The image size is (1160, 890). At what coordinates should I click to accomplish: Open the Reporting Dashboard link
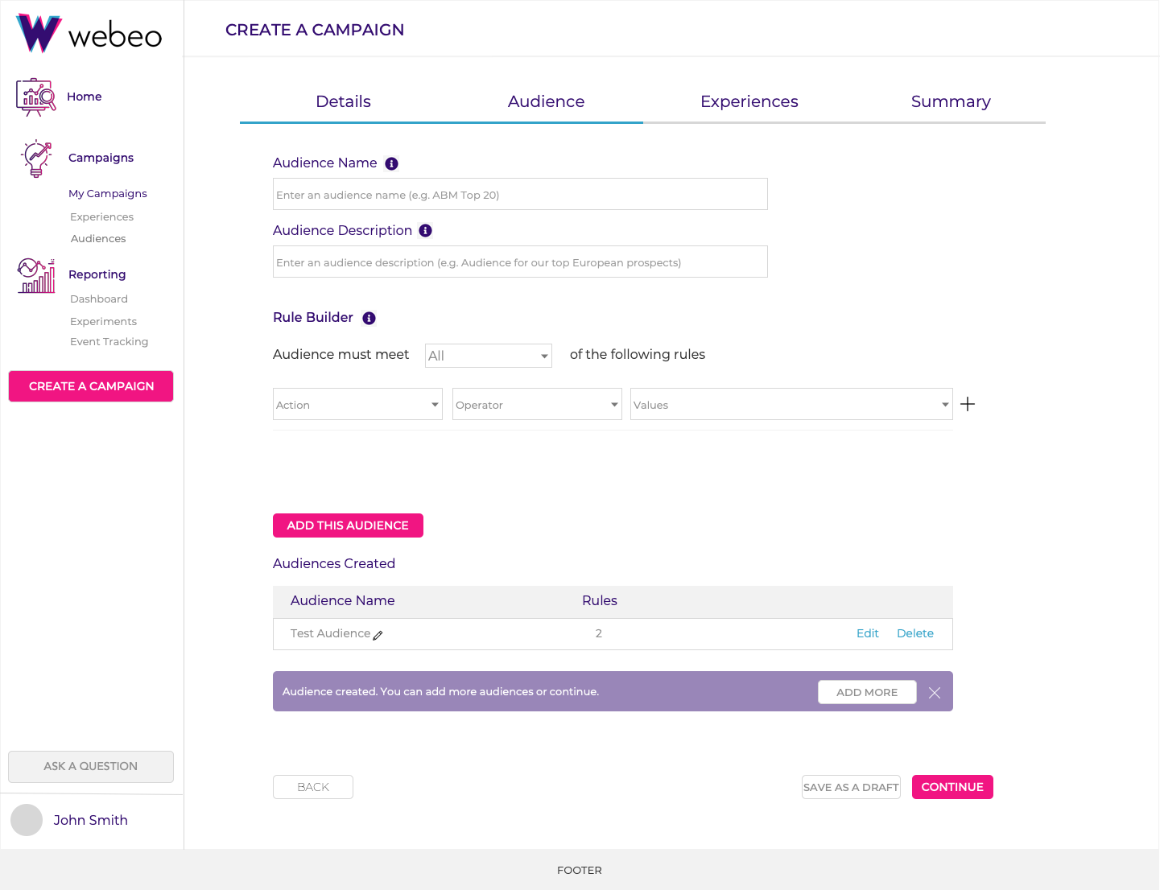pos(99,299)
